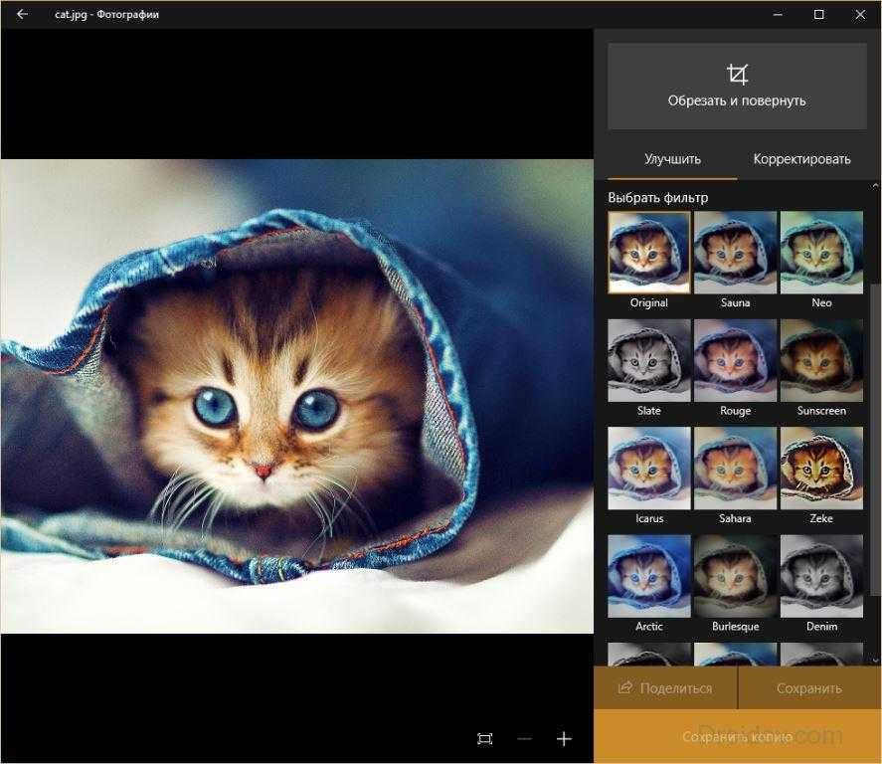882x764 pixels.
Task: Apply the Sauna filter
Action: pyautogui.click(x=735, y=252)
